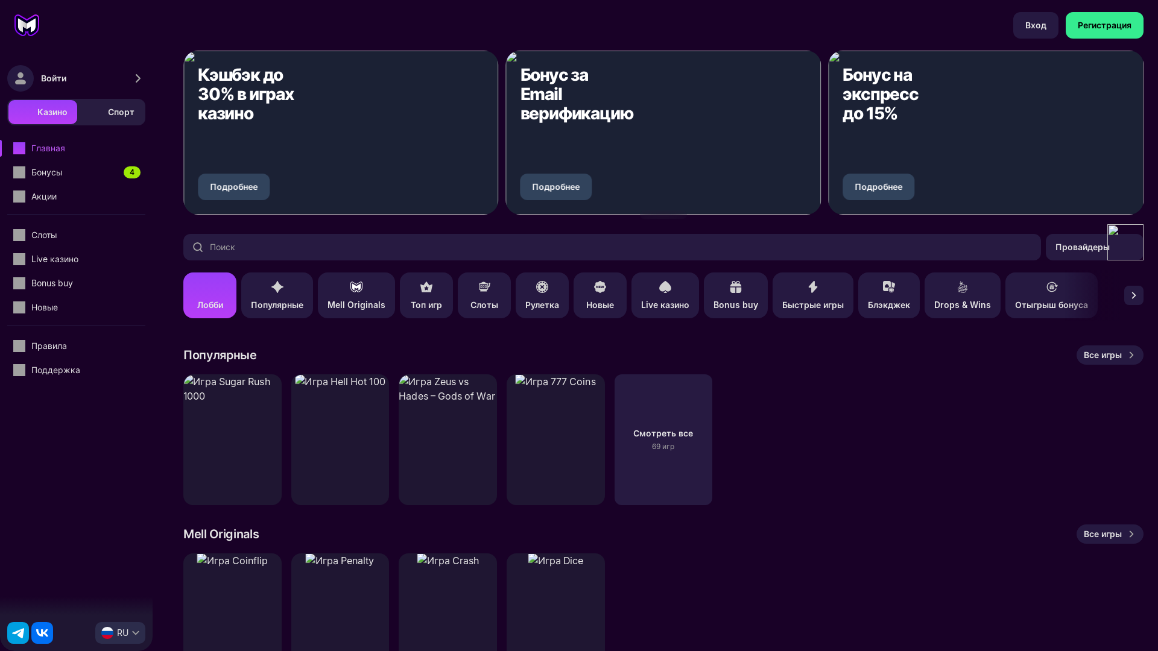This screenshot has height=651, width=1158.
Task: Open the Coinflip game
Action: 232,602
